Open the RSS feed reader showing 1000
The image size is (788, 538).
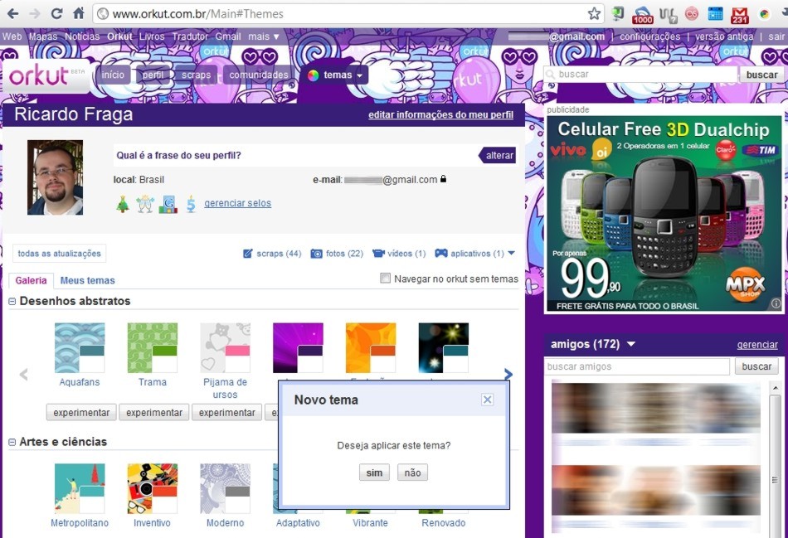click(642, 12)
